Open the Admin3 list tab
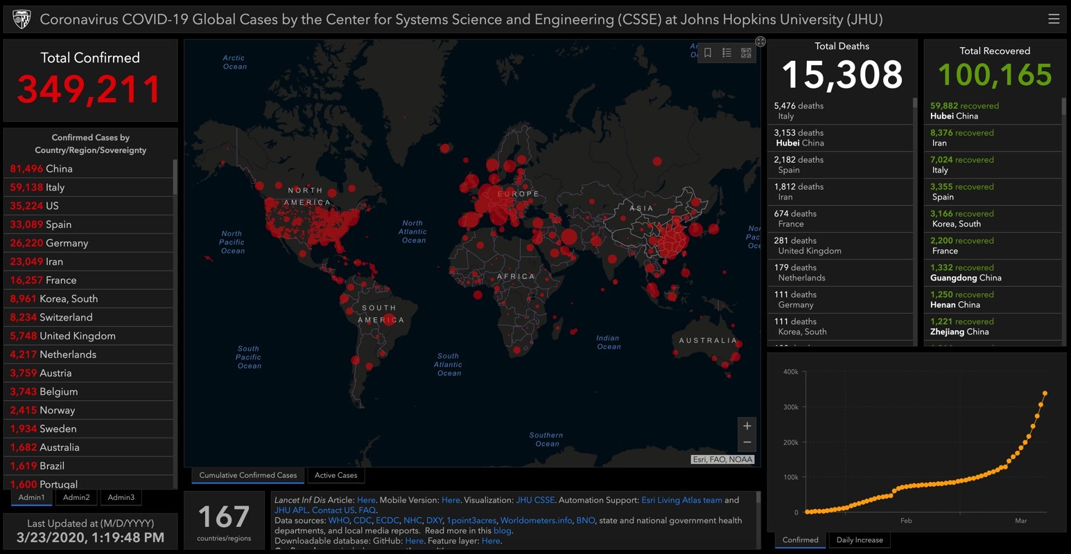Image resolution: width=1071 pixels, height=554 pixels. click(121, 497)
